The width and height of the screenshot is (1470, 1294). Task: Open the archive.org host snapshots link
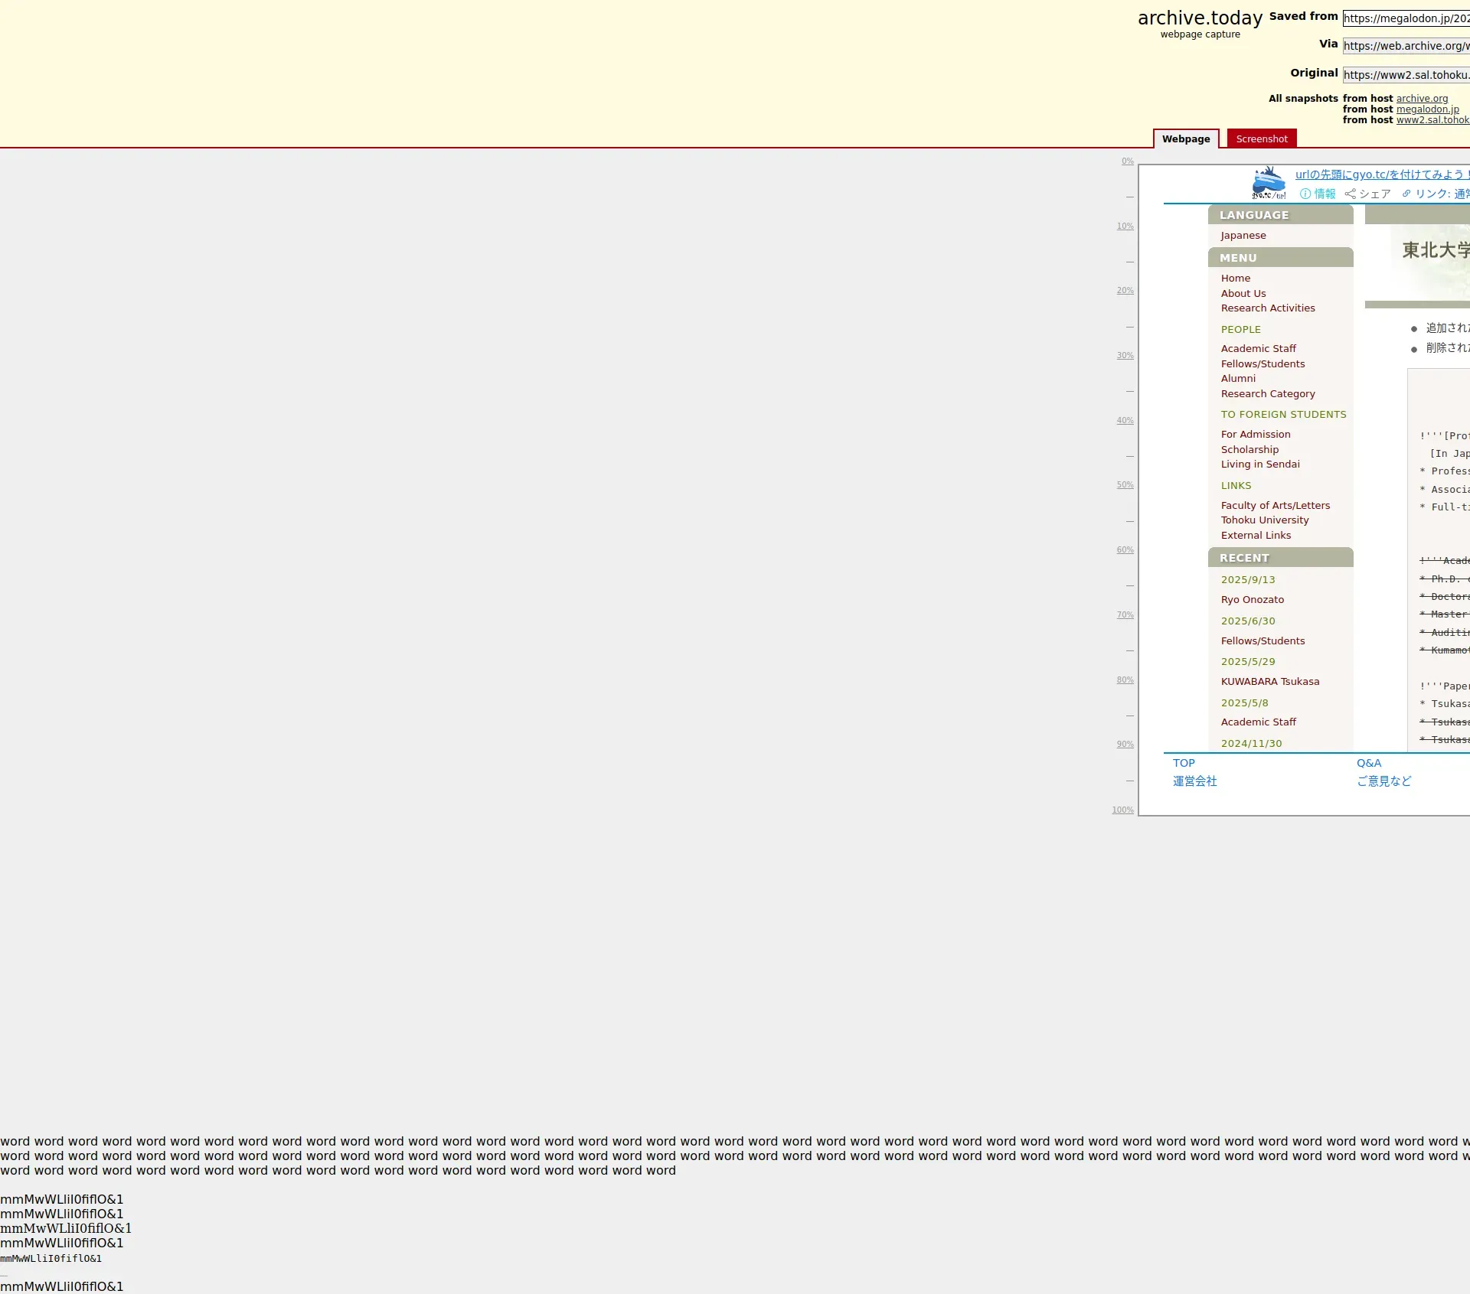[1422, 99]
